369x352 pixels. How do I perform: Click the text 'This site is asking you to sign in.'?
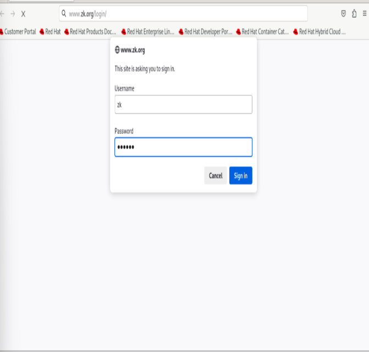[145, 69]
